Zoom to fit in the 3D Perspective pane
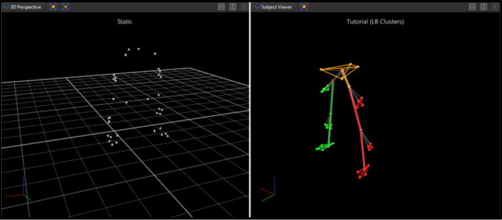502x220 pixels. (x=53, y=7)
